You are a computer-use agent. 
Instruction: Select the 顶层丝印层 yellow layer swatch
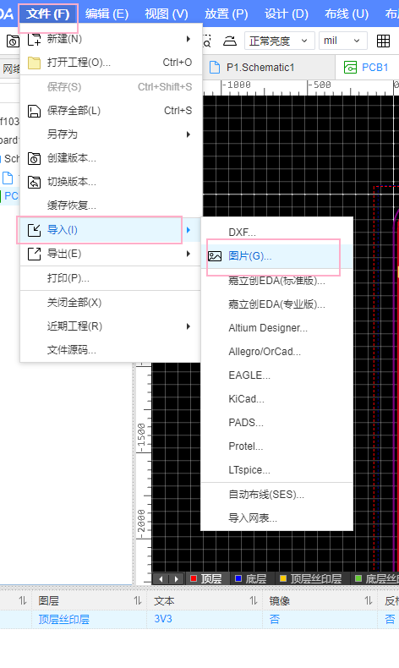pyautogui.click(x=283, y=578)
